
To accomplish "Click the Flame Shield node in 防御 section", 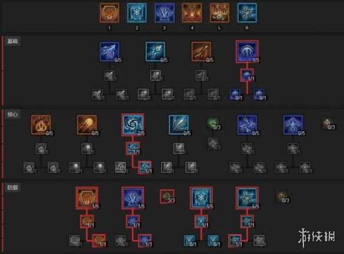I will 87,198.
